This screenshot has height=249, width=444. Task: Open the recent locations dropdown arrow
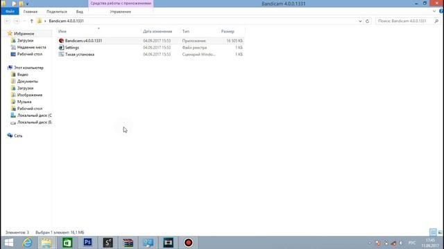(24, 21)
